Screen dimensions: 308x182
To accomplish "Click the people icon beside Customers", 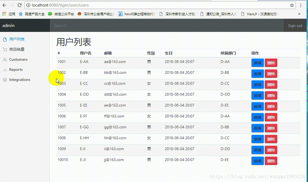I will point(5,59).
